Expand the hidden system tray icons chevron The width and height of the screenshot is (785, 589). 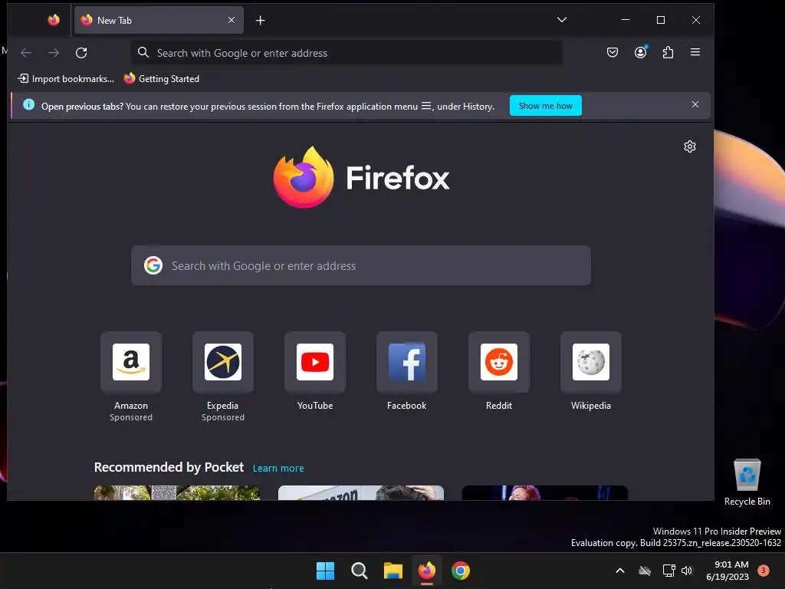pyautogui.click(x=619, y=571)
